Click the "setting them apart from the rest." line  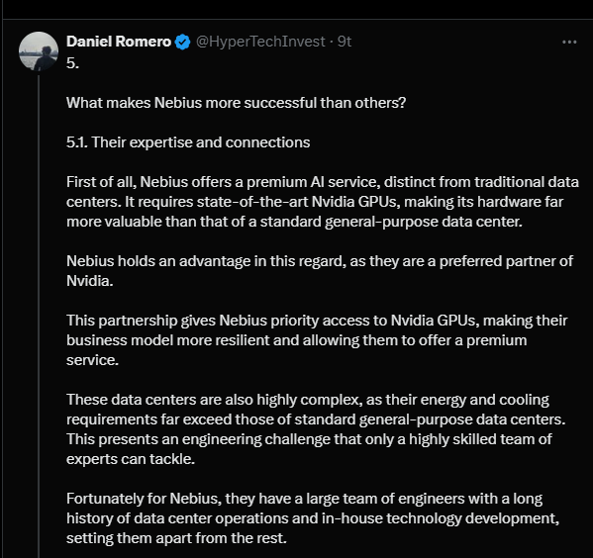click(x=176, y=538)
